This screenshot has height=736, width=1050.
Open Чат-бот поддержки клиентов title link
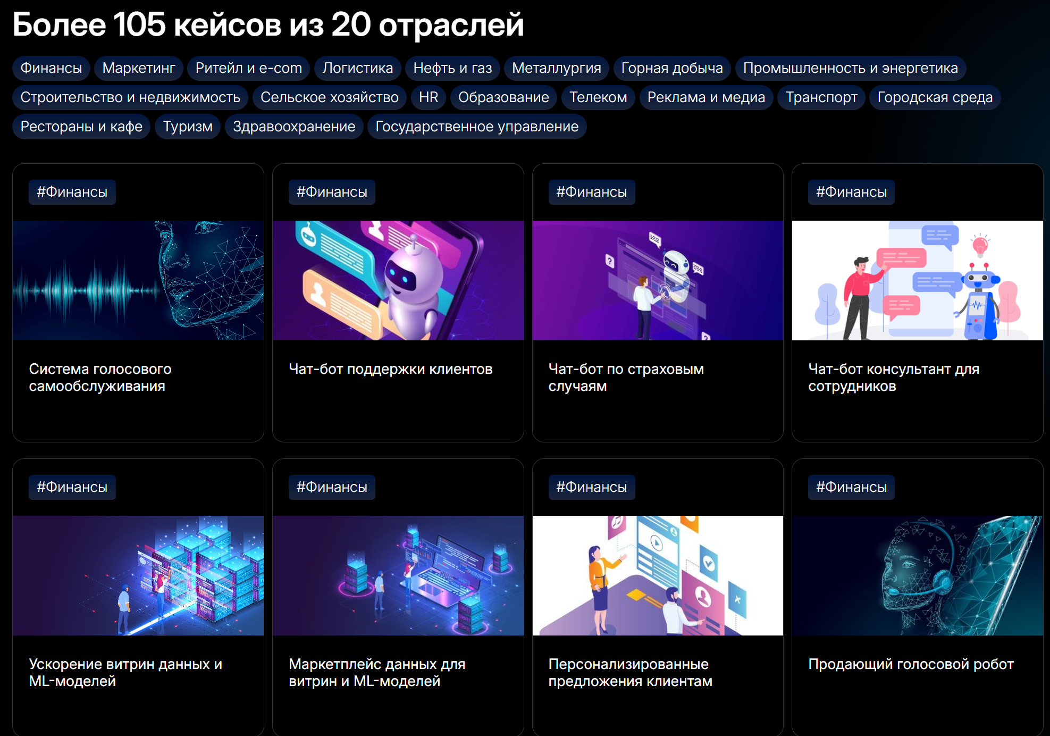click(390, 369)
